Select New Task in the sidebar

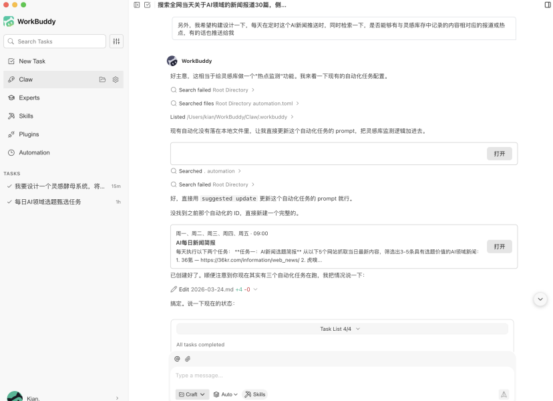coord(30,61)
